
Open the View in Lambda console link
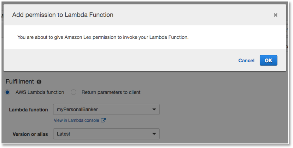click(x=76, y=121)
